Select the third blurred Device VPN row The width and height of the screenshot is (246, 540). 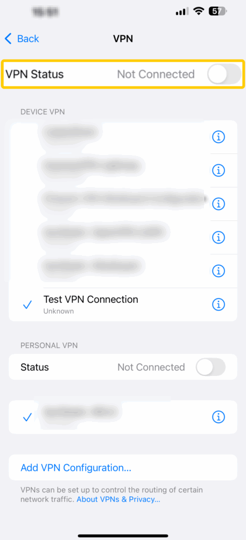pos(123,204)
